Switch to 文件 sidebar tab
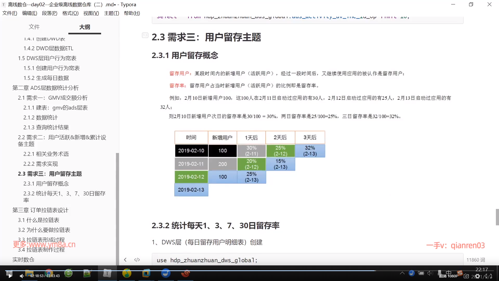Screen dimensions: 499x281 (x=34, y=27)
